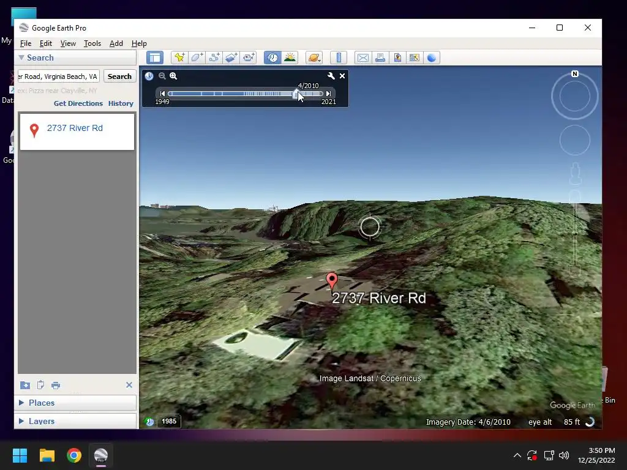The image size is (627, 470).
Task: Zoom in the historical time slider
Action: 173,76
